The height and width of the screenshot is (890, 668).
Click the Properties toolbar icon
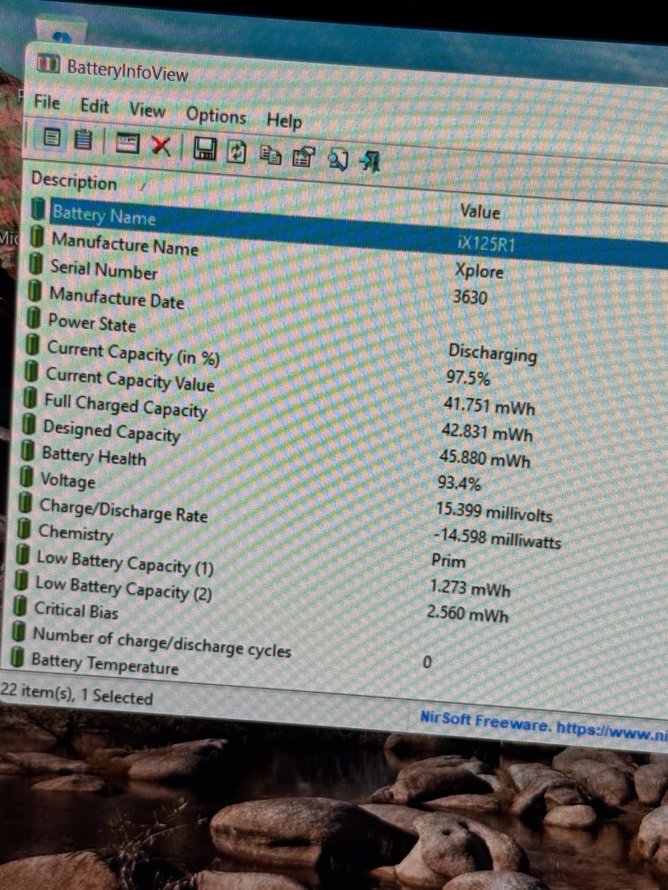tap(303, 157)
